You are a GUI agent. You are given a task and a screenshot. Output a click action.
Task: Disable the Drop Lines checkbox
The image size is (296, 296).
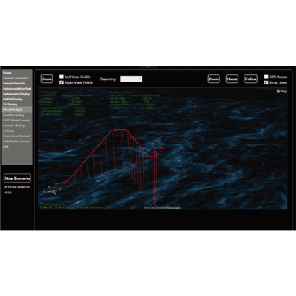click(266, 82)
